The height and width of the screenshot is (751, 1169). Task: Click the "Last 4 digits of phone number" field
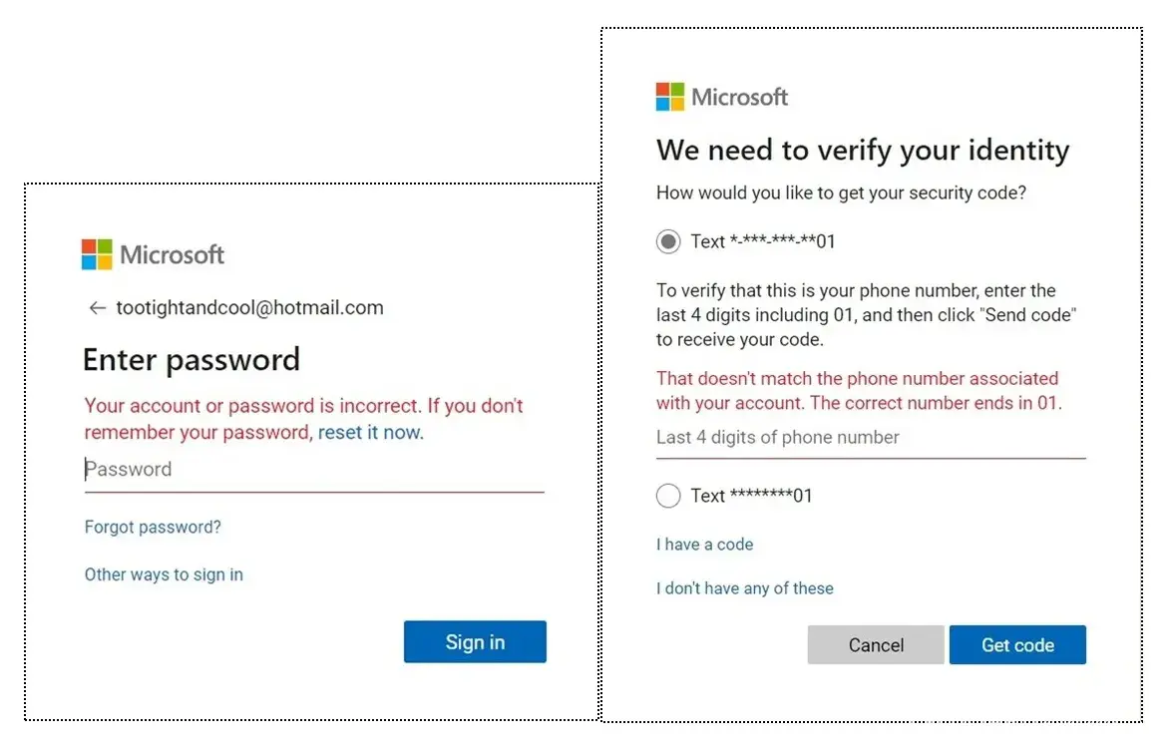click(870, 438)
